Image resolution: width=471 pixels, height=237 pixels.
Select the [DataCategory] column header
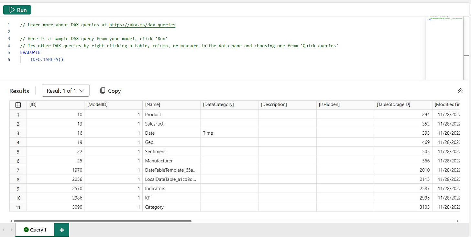pos(229,105)
